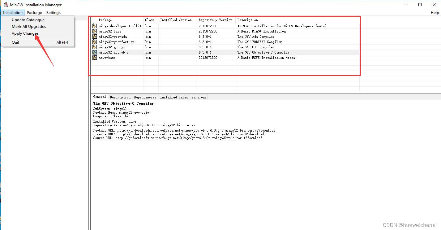
Task: Click the Installed Version column header
Action: (178, 20)
